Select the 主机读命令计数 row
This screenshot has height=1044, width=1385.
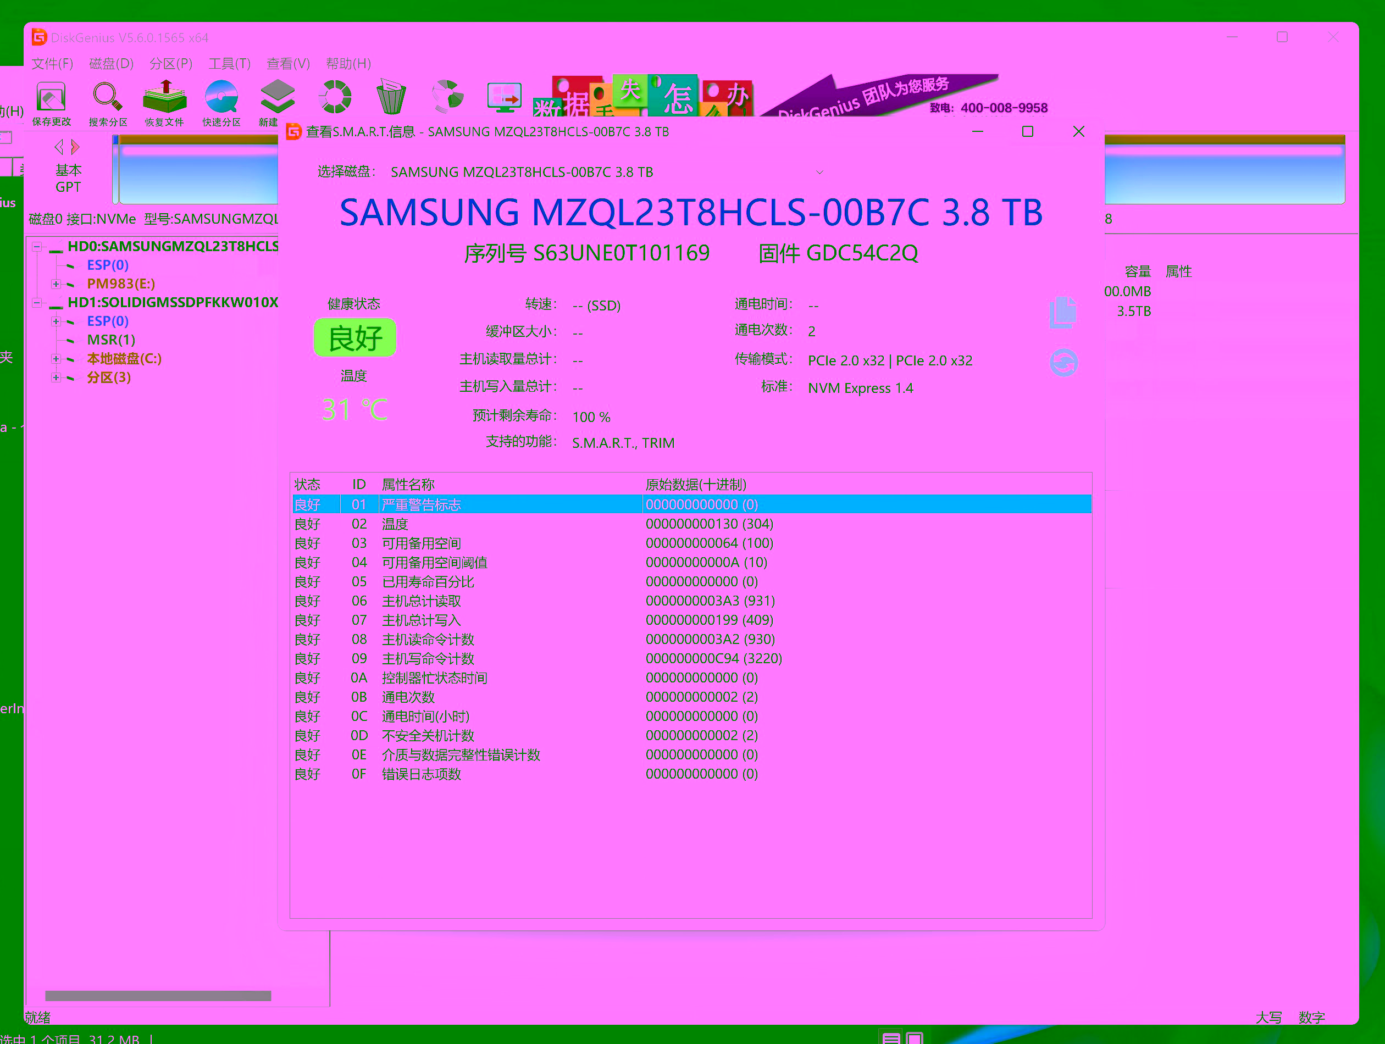(x=692, y=640)
